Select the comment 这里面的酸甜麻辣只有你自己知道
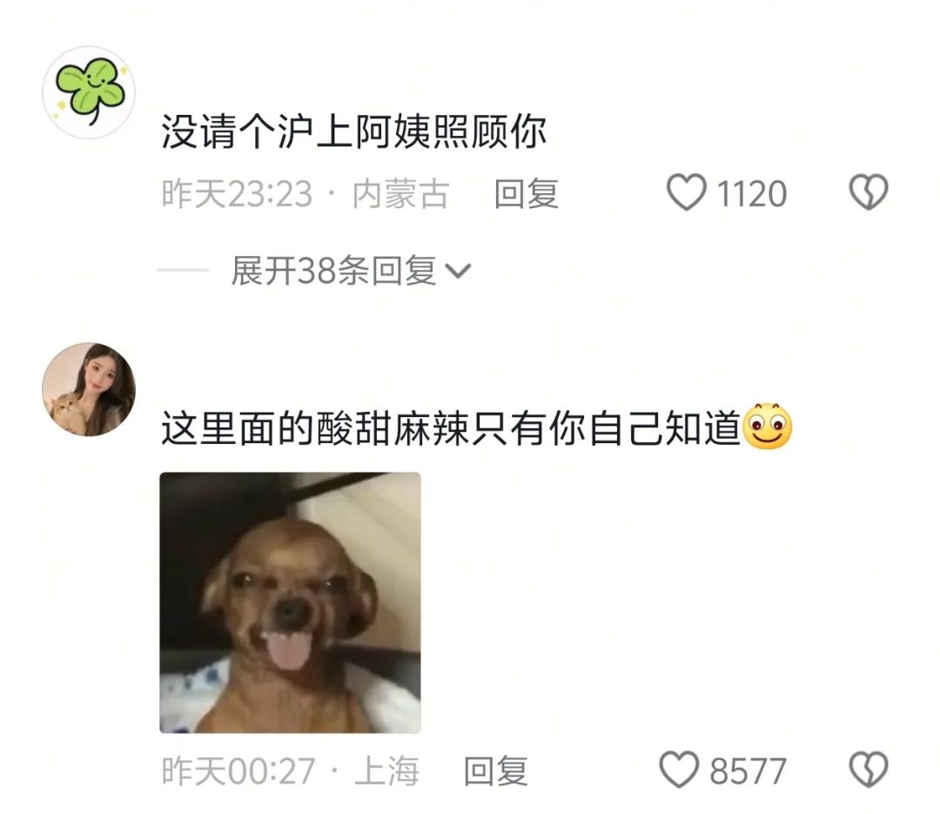 coord(451,428)
